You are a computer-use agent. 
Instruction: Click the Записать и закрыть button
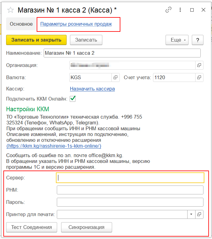click(36, 40)
